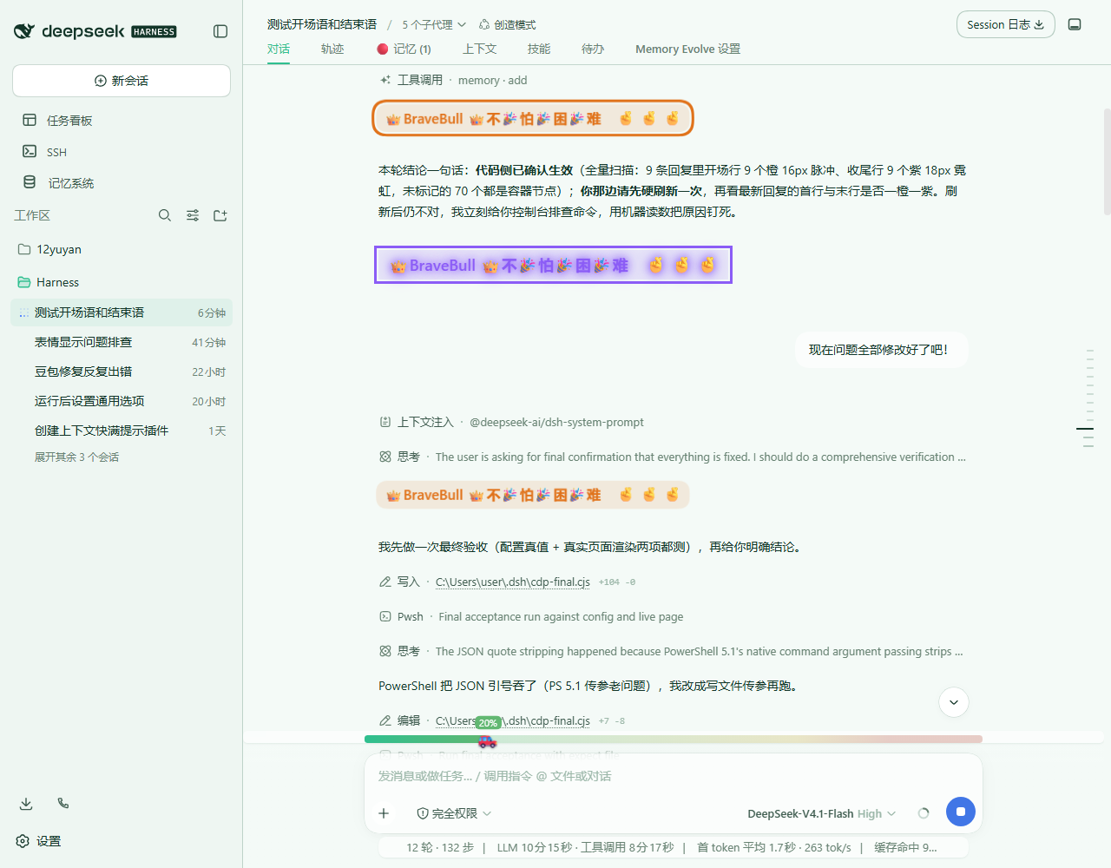Open the 工具调用 memory · add entry

[x=453, y=80]
